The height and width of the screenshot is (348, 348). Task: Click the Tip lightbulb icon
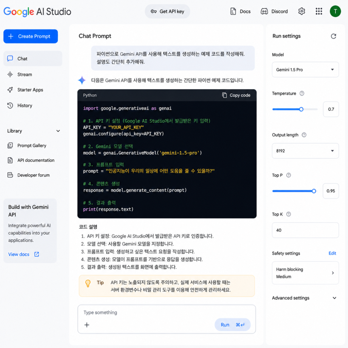click(88, 283)
